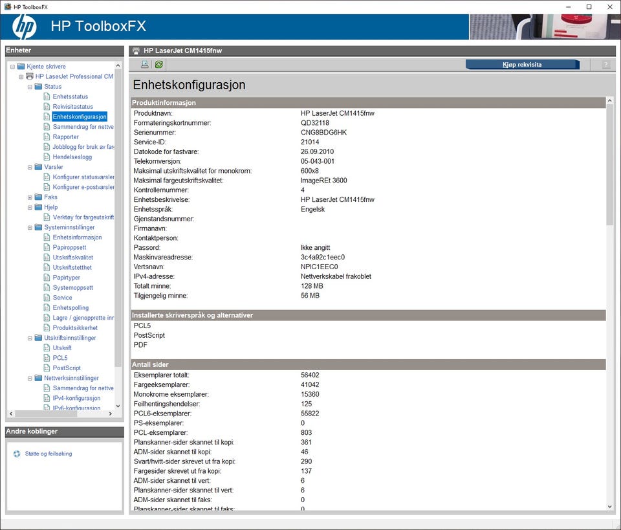The image size is (621, 530).
Task: Click the HP logo in the header
Action: (x=25, y=27)
